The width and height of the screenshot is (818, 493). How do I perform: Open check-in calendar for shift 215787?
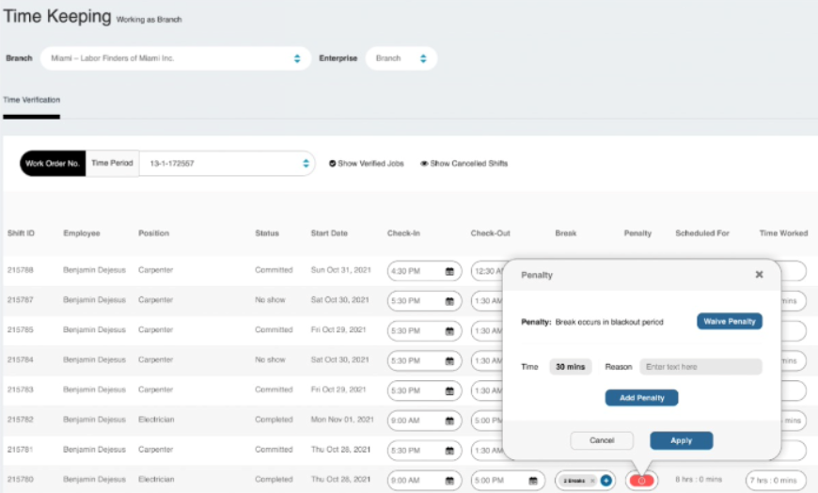click(x=449, y=301)
